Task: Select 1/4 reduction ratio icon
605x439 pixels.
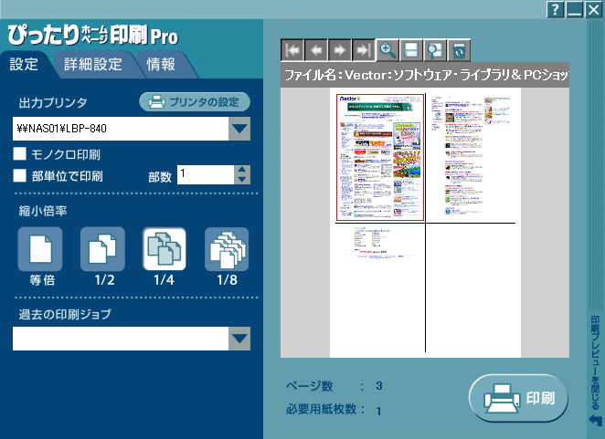Action: (x=165, y=249)
